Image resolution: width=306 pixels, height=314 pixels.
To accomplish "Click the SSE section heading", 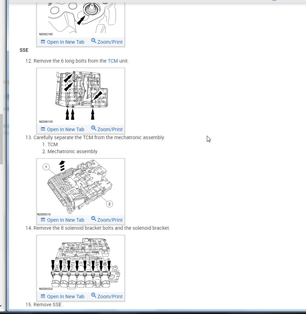I will (24, 50).
